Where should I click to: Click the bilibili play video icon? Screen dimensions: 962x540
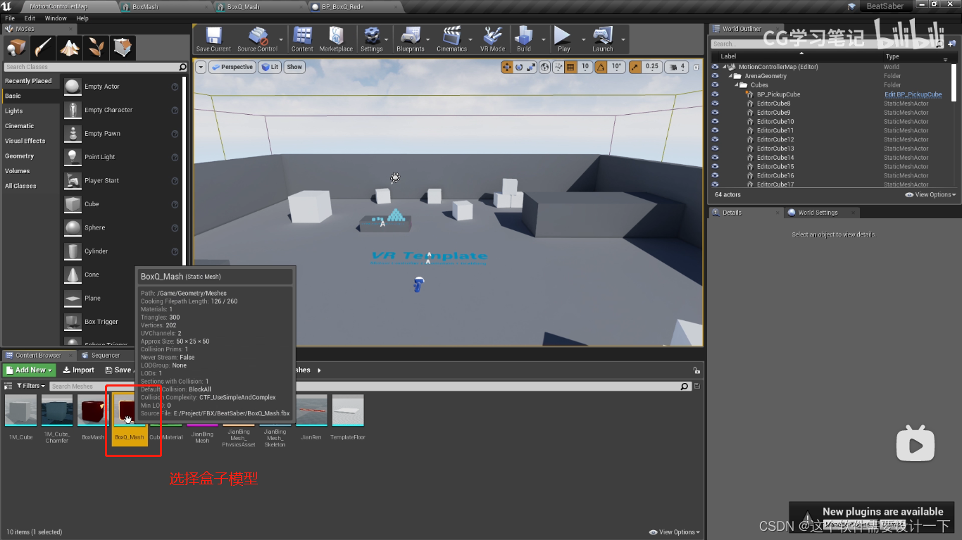click(x=915, y=444)
